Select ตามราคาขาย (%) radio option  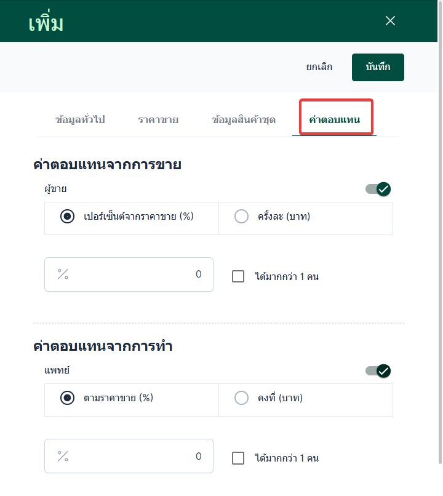[x=68, y=398]
